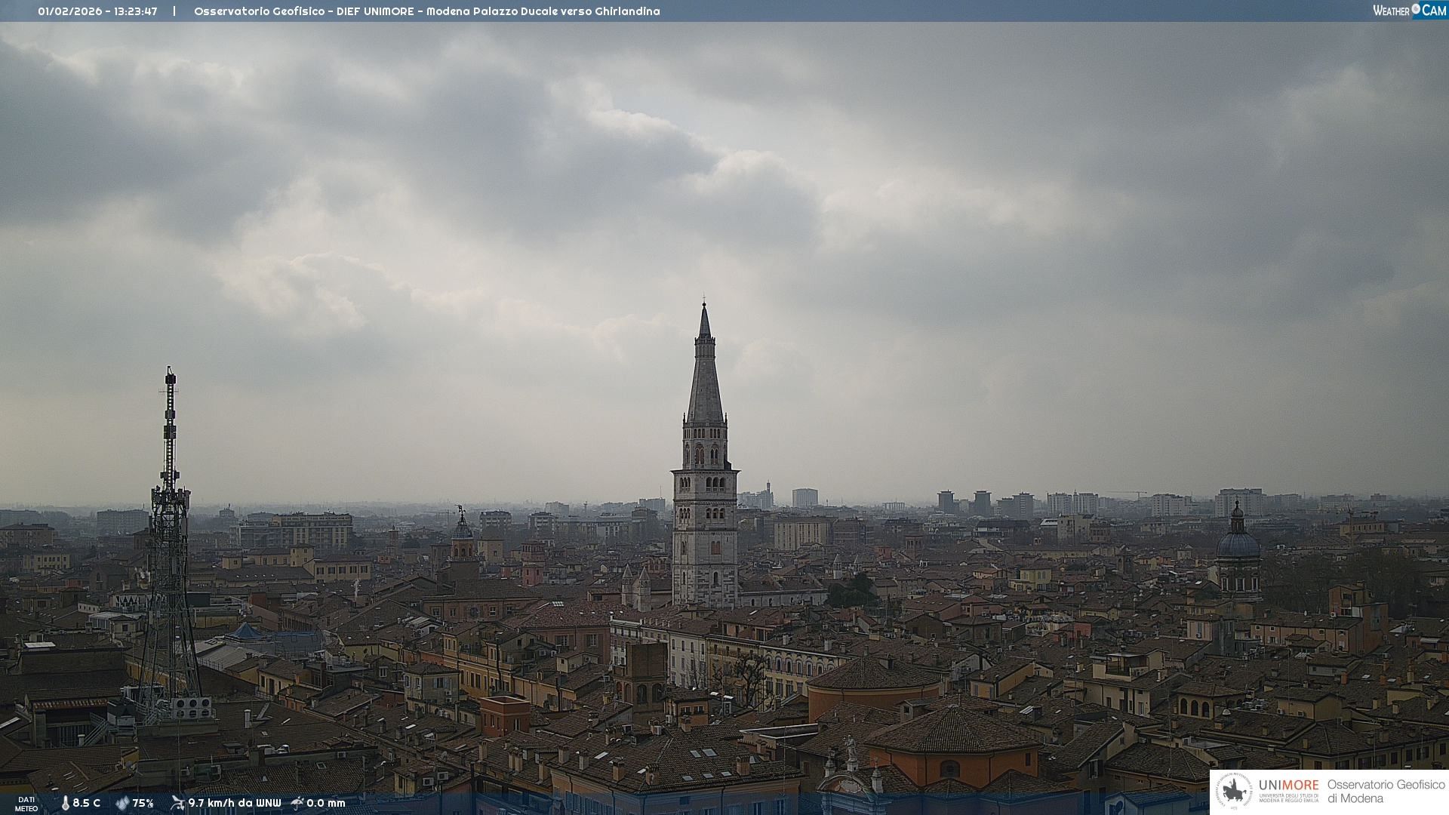Click the wind anemometer icon
The height and width of the screenshot is (815, 1449).
177,803
